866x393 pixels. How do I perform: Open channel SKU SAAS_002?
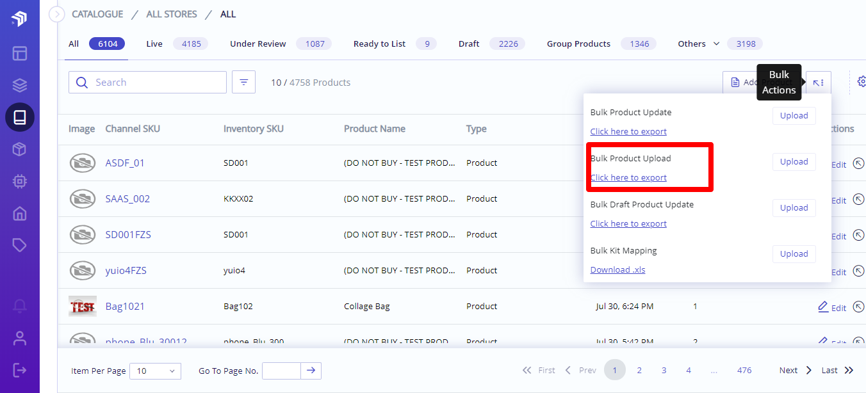coord(127,199)
